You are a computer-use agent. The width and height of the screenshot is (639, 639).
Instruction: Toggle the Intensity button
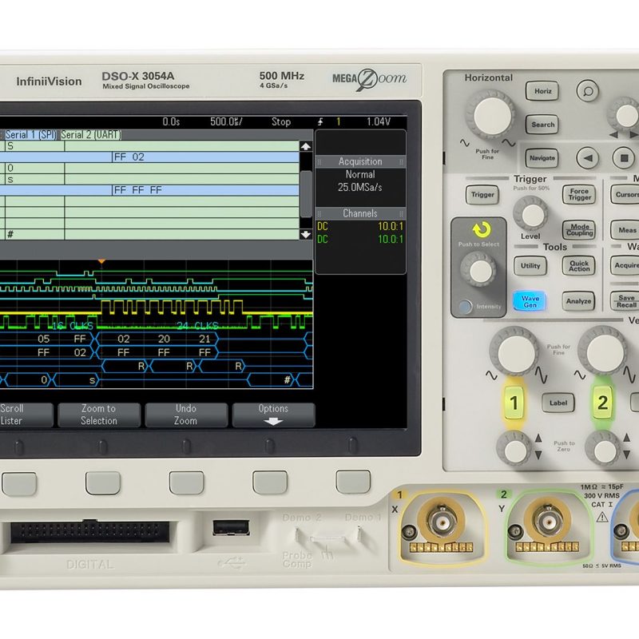(x=465, y=307)
